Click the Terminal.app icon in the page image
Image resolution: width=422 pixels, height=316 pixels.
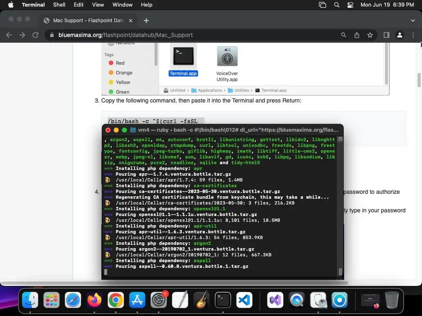183,56
